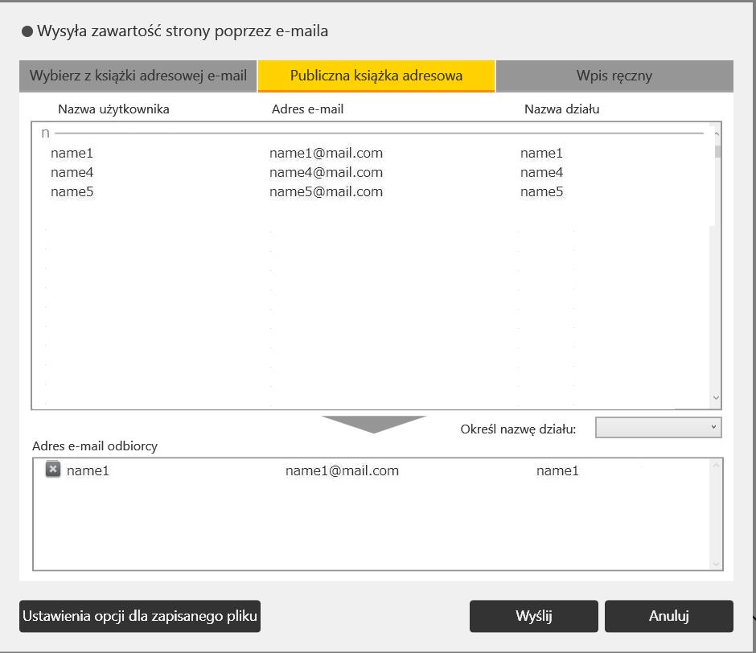Click the address list scrollbar up arrow

tap(717, 133)
